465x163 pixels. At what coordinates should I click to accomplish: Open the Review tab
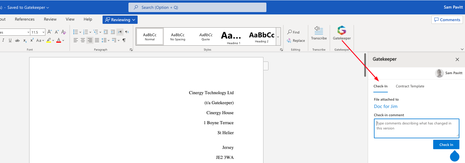pos(50,19)
